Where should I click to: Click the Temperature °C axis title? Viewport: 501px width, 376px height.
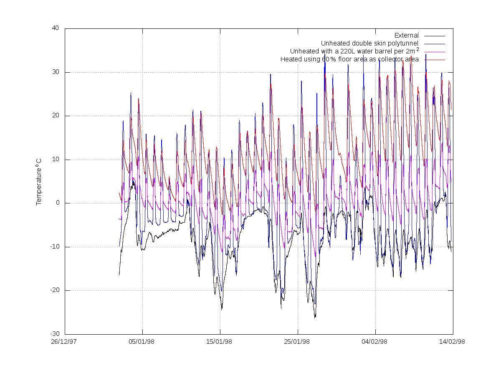click(39, 181)
